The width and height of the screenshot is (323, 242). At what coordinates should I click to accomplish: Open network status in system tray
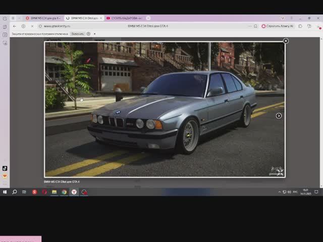pyautogui.click(x=285, y=192)
